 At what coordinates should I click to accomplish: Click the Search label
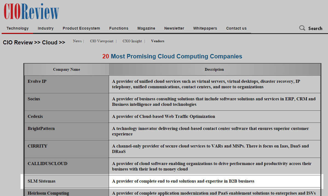(315, 29)
